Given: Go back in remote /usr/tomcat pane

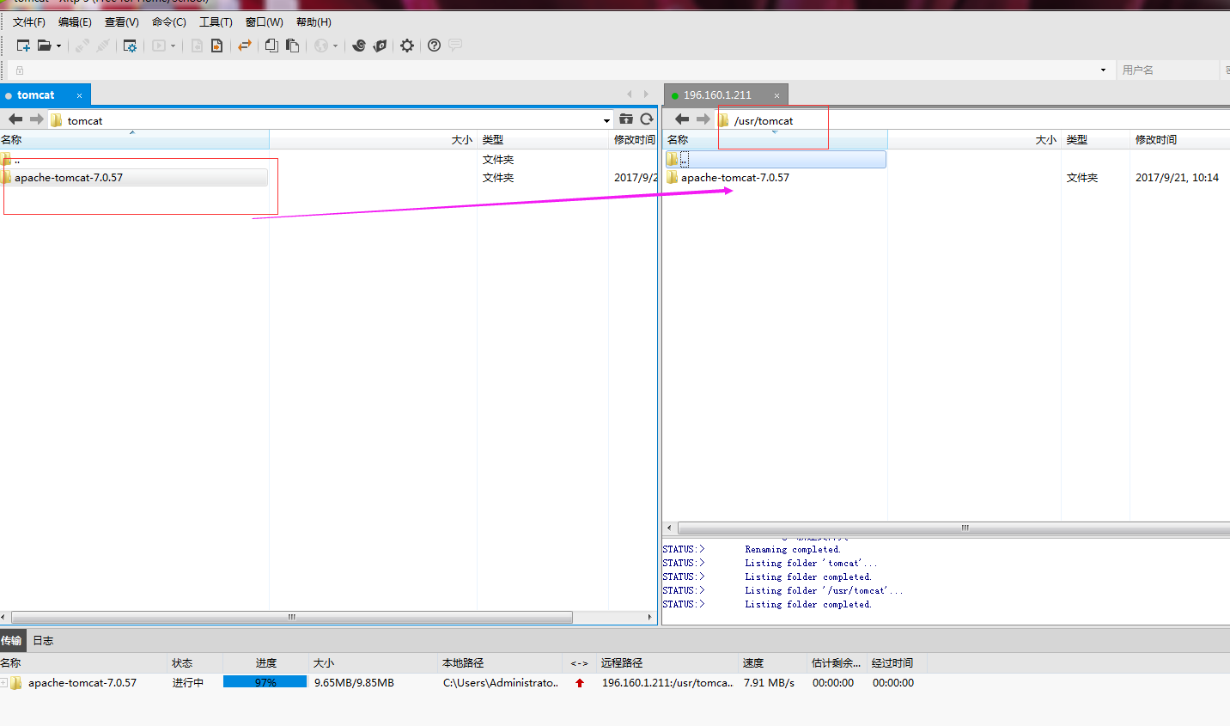Looking at the screenshot, I should coord(682,119).
